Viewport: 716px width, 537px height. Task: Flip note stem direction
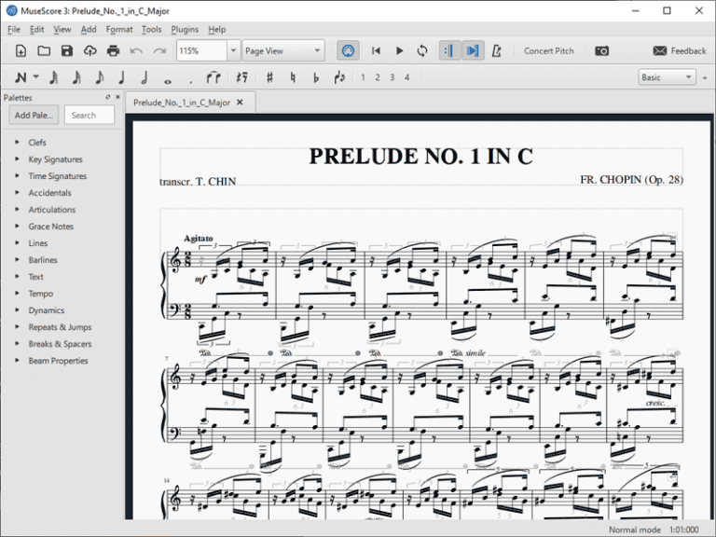point(338,77)
